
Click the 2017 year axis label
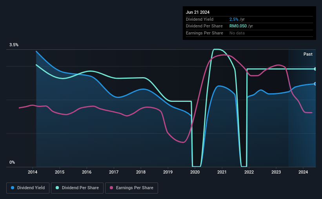(x=114, y=172)
